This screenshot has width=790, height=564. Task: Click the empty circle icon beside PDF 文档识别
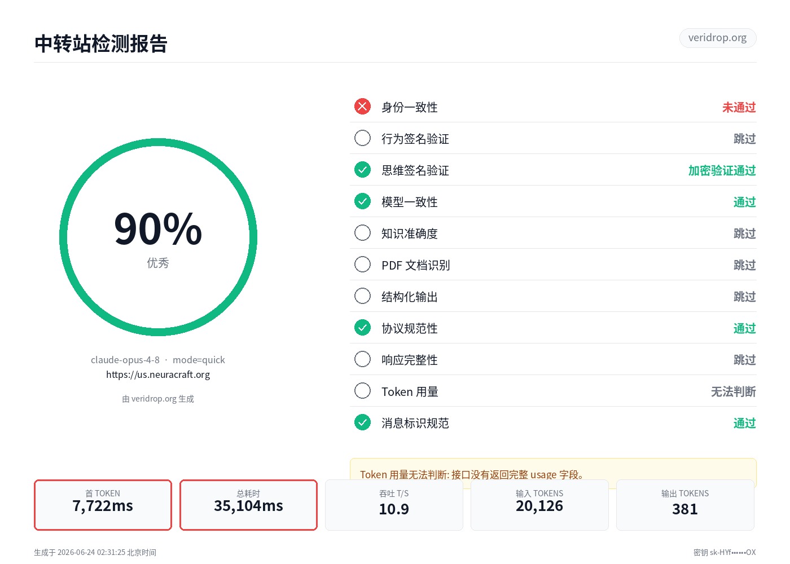coord(362,265)
